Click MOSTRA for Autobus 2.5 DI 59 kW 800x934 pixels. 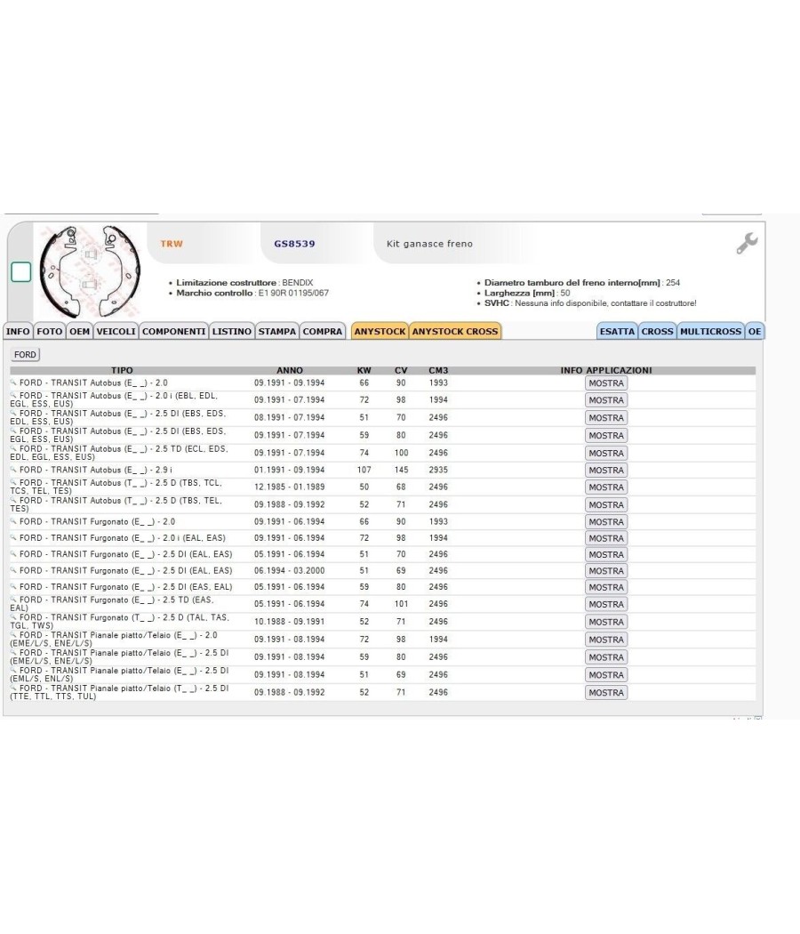tap(606, 436)
